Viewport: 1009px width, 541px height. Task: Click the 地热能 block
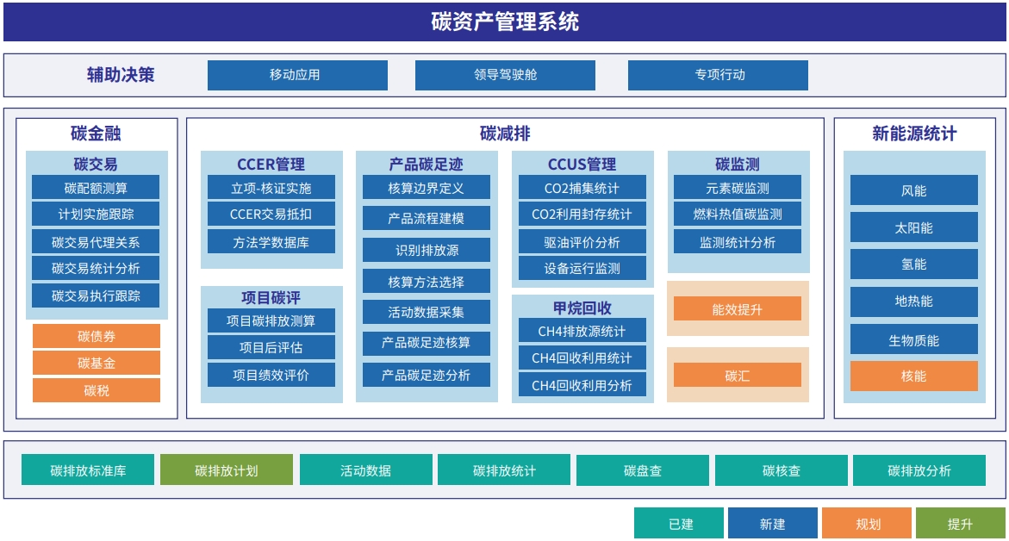click(913, 301)
